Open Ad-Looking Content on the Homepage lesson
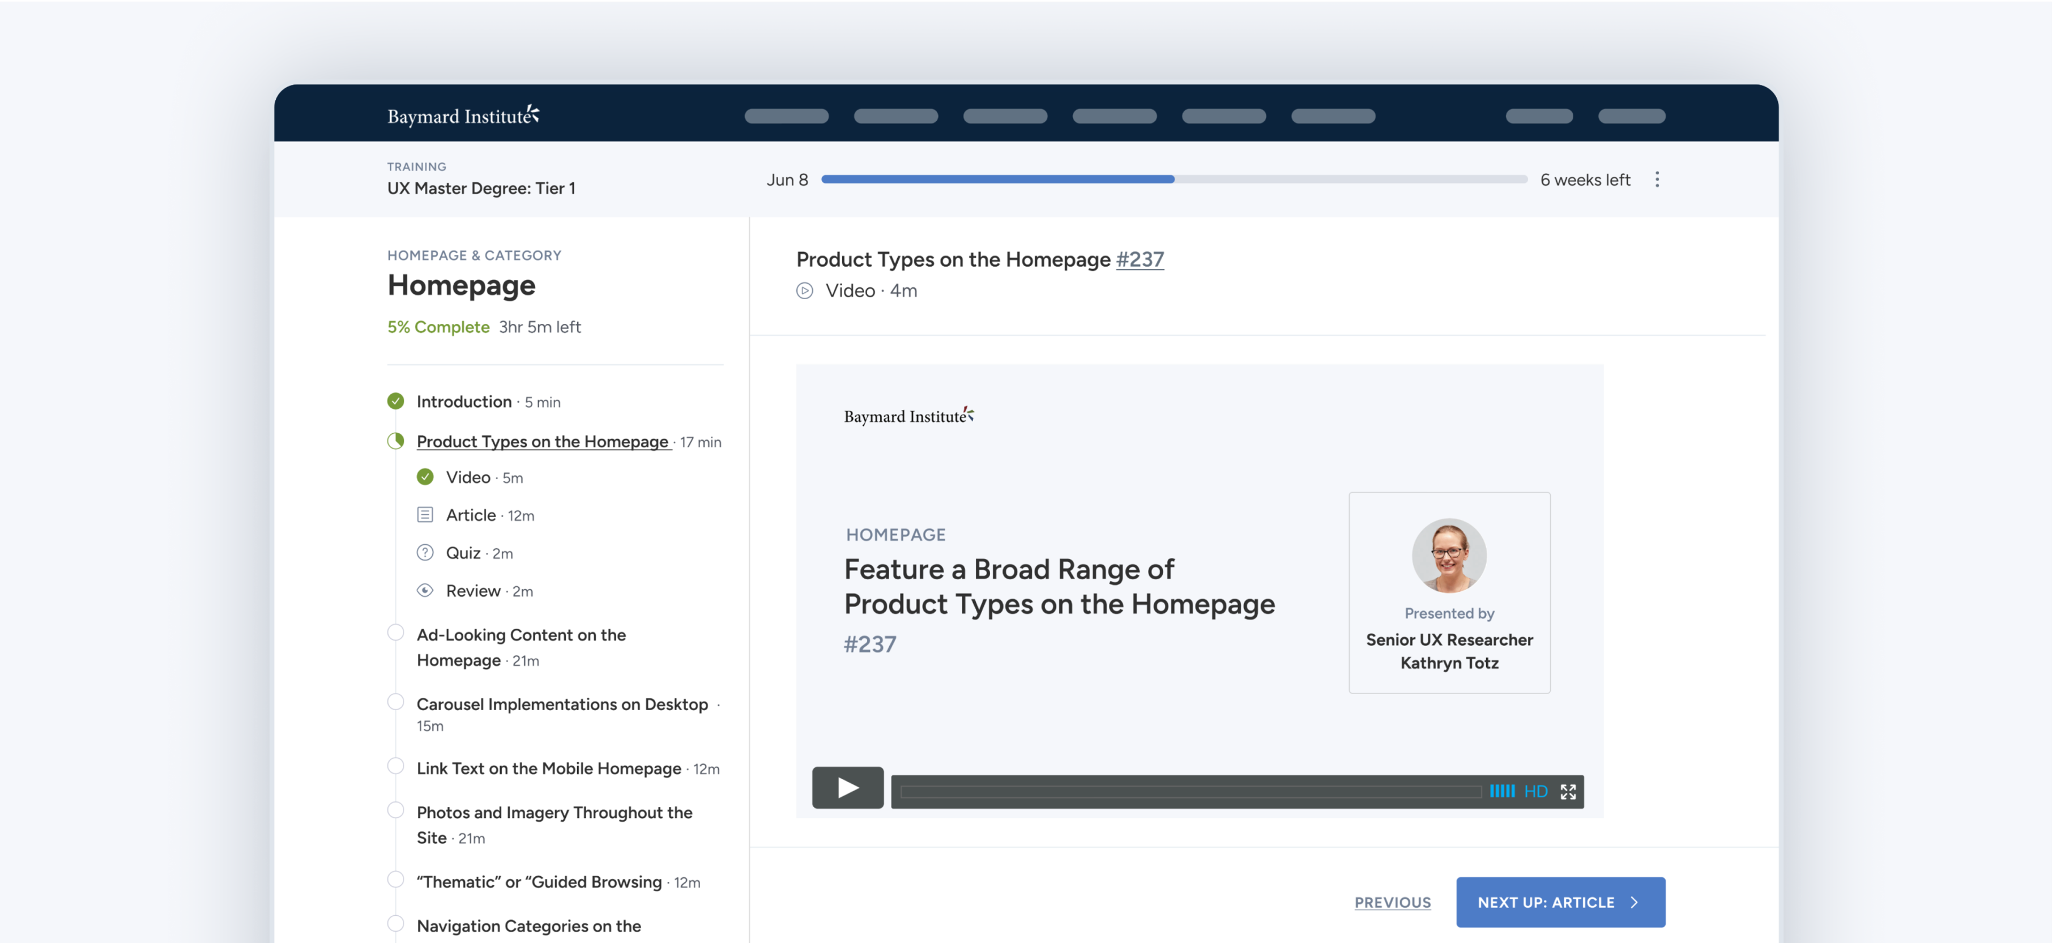 (x=521, y=648)
